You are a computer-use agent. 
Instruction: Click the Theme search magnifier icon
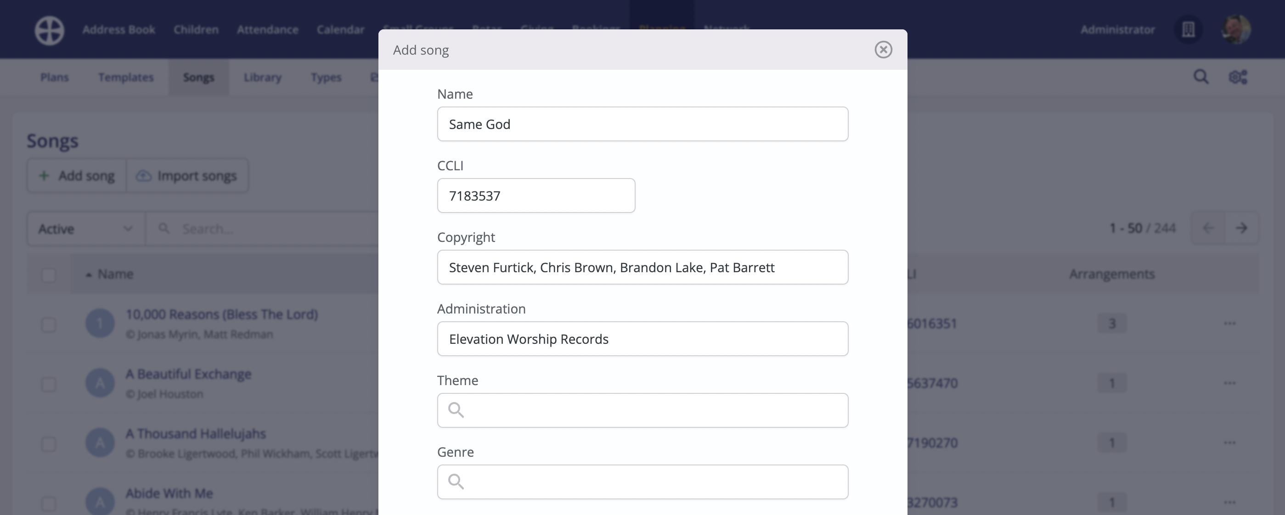tap(456, 410)
